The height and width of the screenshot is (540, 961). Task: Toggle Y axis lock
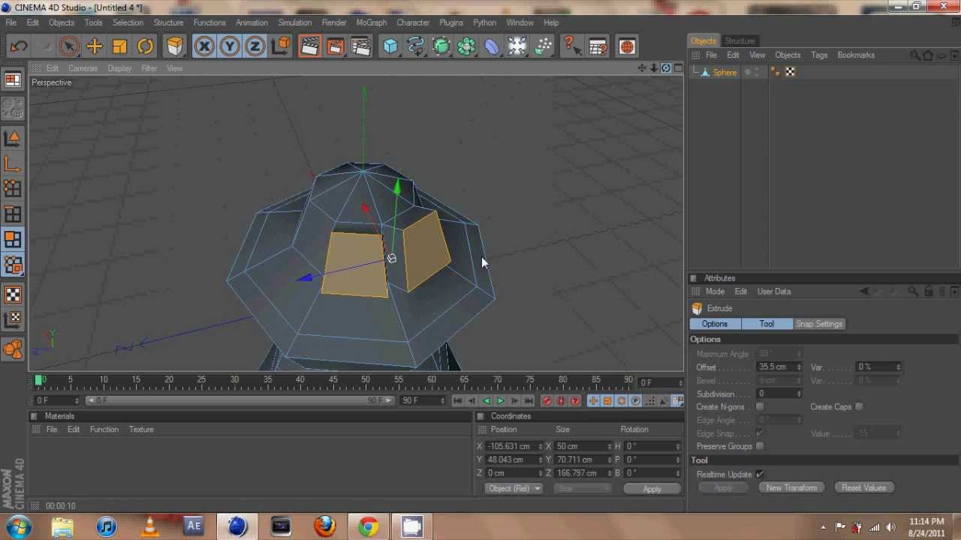[x=230, y=46]
